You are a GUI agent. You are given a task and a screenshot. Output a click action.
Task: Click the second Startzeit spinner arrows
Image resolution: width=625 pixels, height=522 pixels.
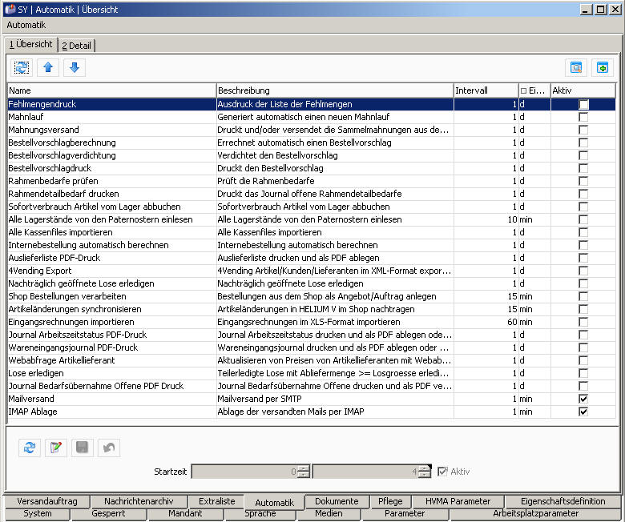(425, 472)
